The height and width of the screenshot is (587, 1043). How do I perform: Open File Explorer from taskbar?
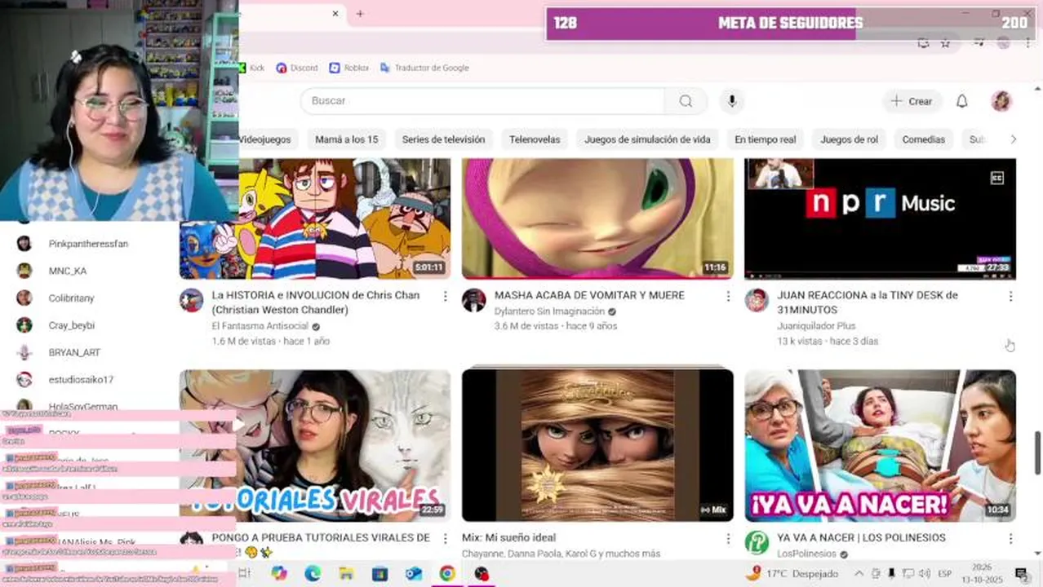pos(346,574)
